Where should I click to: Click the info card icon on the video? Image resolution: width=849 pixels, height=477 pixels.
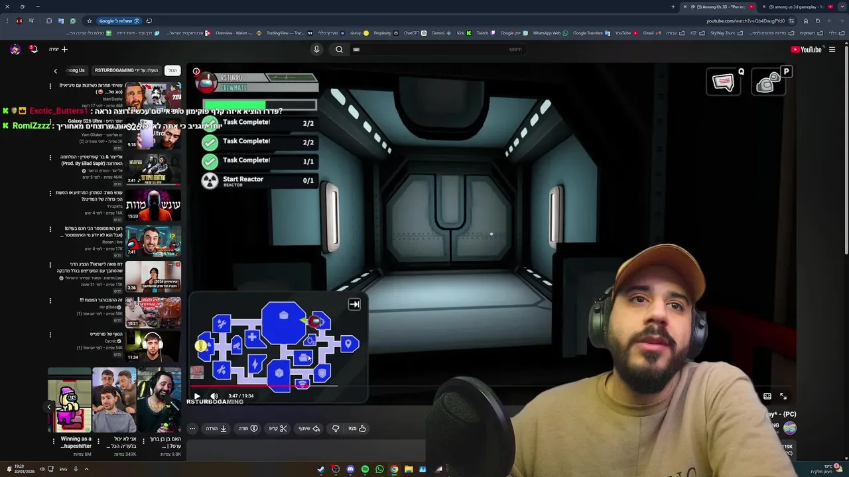pos(196,72)
